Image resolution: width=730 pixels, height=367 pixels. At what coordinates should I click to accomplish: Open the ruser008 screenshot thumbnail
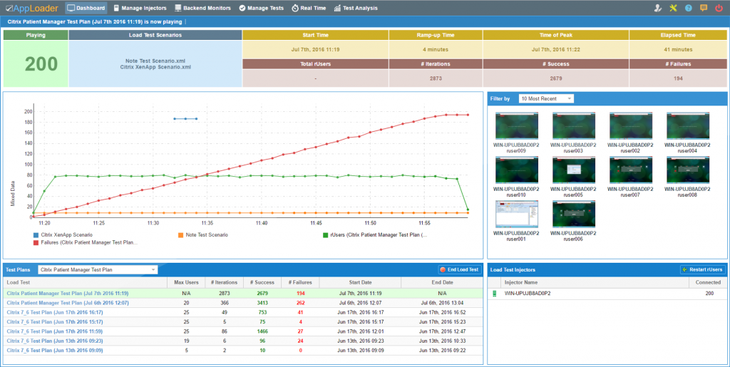click(688, 170)
